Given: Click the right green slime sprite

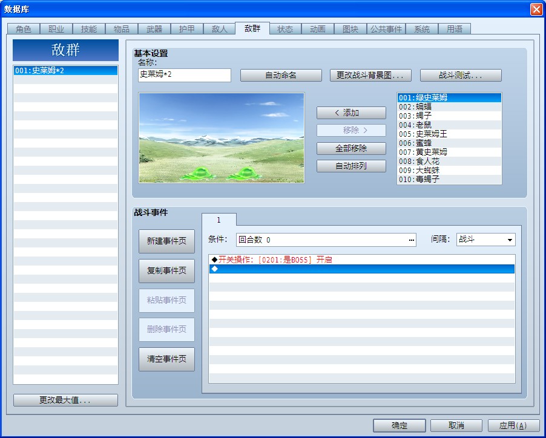Looking at the screenshot, I should point(244,174).
